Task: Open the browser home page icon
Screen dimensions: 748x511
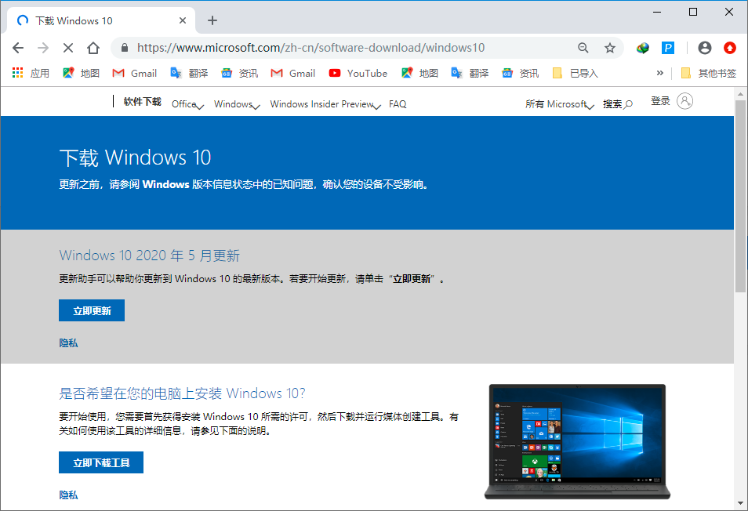Action: pyautogui.click(x=93, y=48)
